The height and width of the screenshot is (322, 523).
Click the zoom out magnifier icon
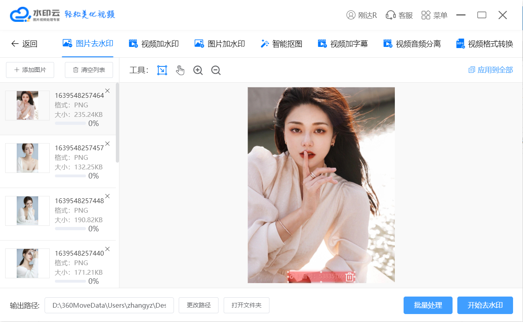216,70
